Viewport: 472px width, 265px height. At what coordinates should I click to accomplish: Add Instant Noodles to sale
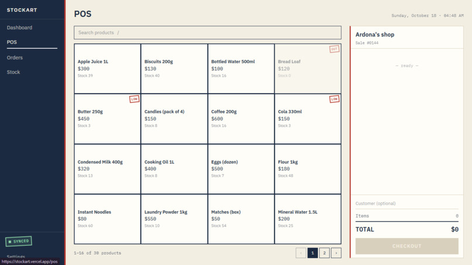pyautogui.click(x=107, y=219)
